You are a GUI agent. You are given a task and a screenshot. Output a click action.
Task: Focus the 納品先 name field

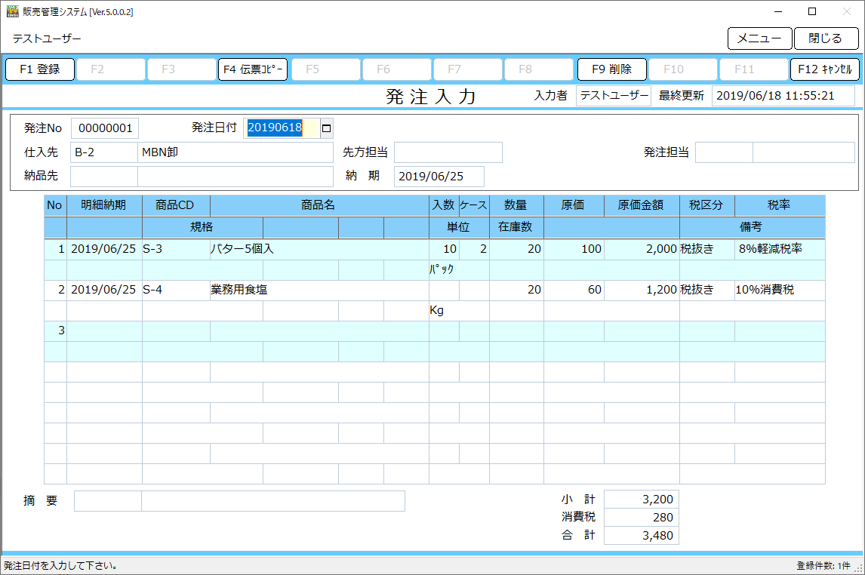[x=235, y=177]
